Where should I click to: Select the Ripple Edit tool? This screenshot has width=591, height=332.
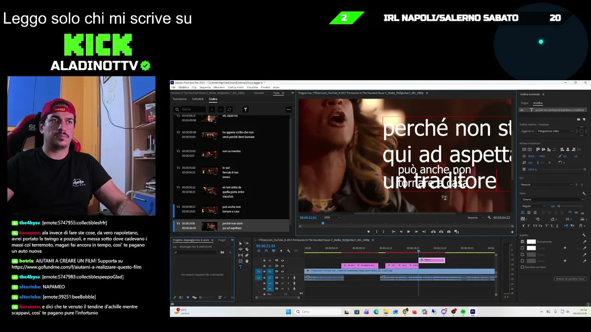(x=240, y=249)
